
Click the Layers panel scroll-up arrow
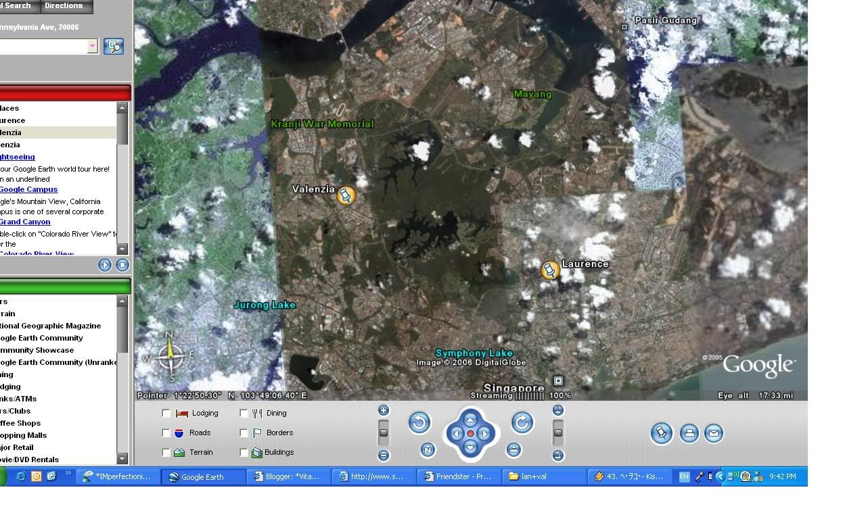click(122, 301)
